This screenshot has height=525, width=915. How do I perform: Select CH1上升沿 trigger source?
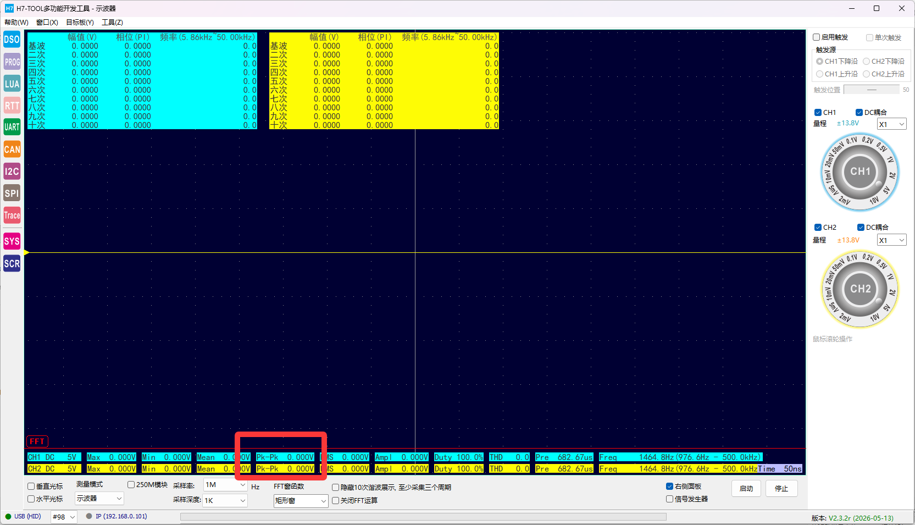[x=837, y=74]
